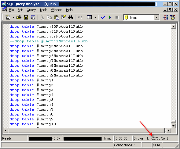Click the New Query toolbar icon
Screen dimensions: 180x149
coord(8,17)
